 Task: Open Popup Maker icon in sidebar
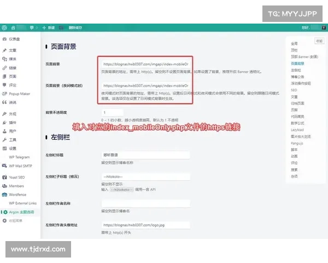tap(4, 94)
